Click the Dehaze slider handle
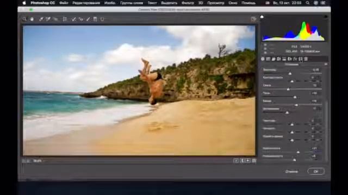 pos(292,140)
